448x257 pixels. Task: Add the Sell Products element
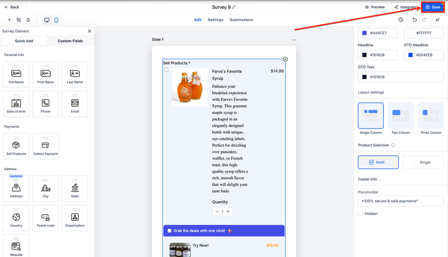(x=16, y=146)
